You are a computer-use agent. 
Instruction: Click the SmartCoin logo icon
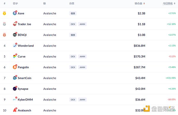pos(15,78)
